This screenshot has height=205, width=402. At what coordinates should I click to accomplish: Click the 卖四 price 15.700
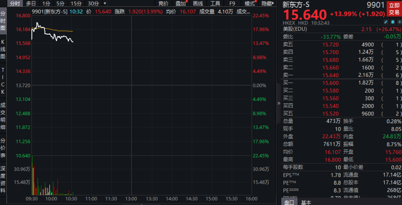point(330,52)
